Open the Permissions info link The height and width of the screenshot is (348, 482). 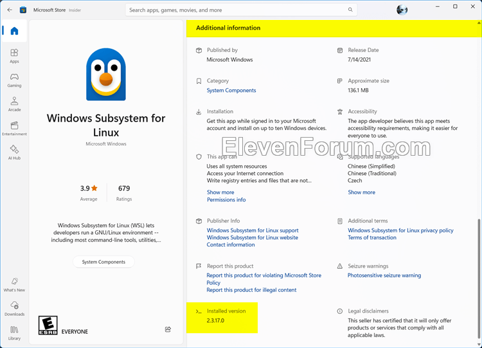[x=226, y=199]
